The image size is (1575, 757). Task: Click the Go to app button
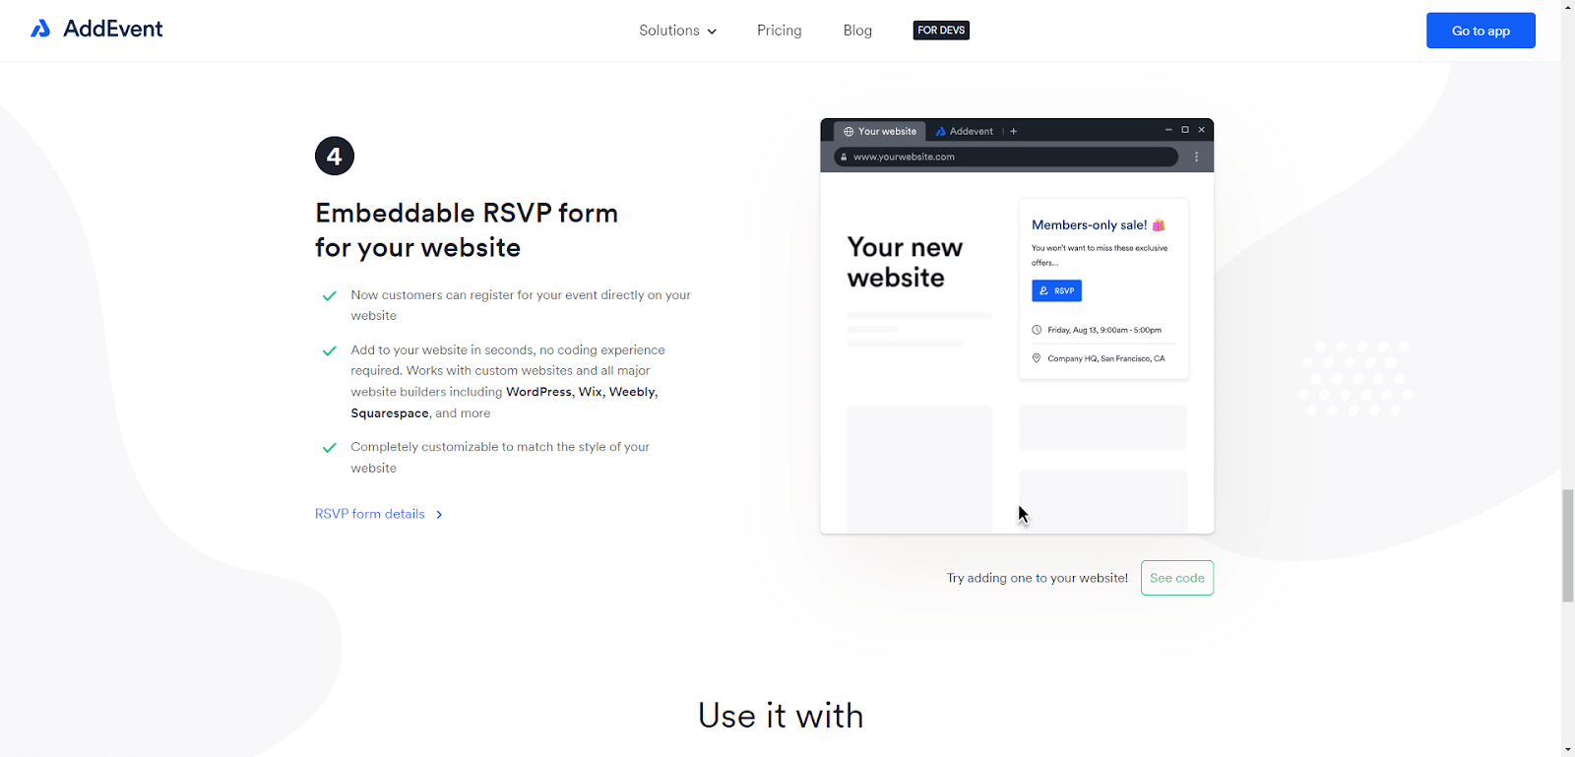(1480, 31)
